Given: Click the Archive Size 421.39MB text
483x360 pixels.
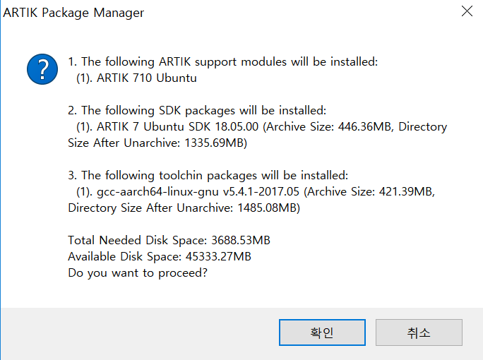Looking at the screenshot, I should 369,191.
